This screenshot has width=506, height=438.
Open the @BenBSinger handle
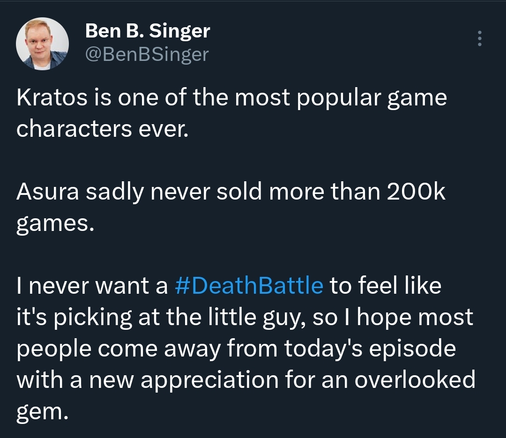146,55
